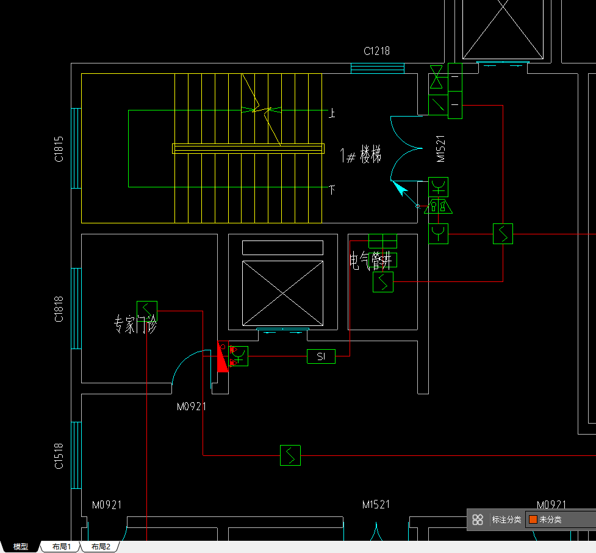This screenshot has width=596, height=553.
Task: Select the 1# 楼梯 stair label
Action: (x=361, y=155)
